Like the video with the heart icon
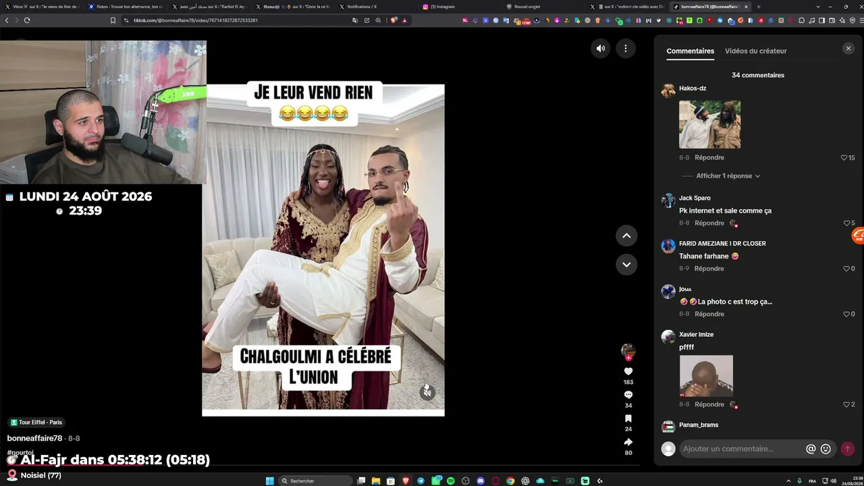The width and height of the screenshot is (864, 486). click(628, 371)
